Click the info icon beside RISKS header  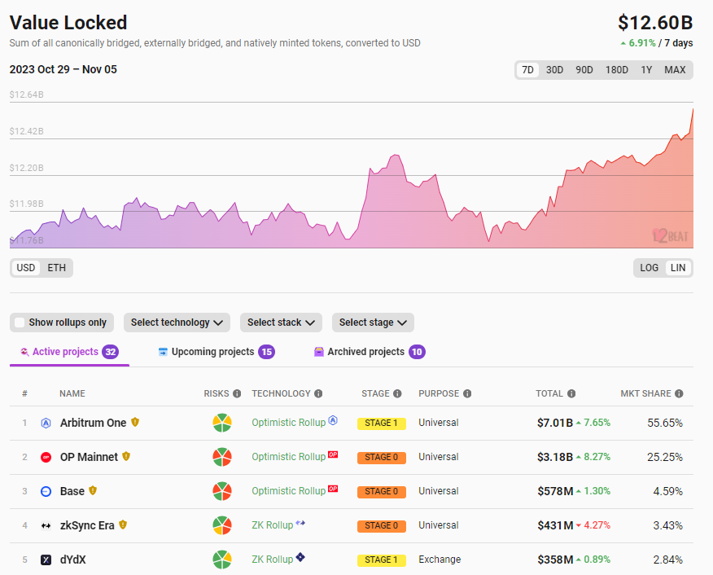pyautogui.click(x=237, y=393)
